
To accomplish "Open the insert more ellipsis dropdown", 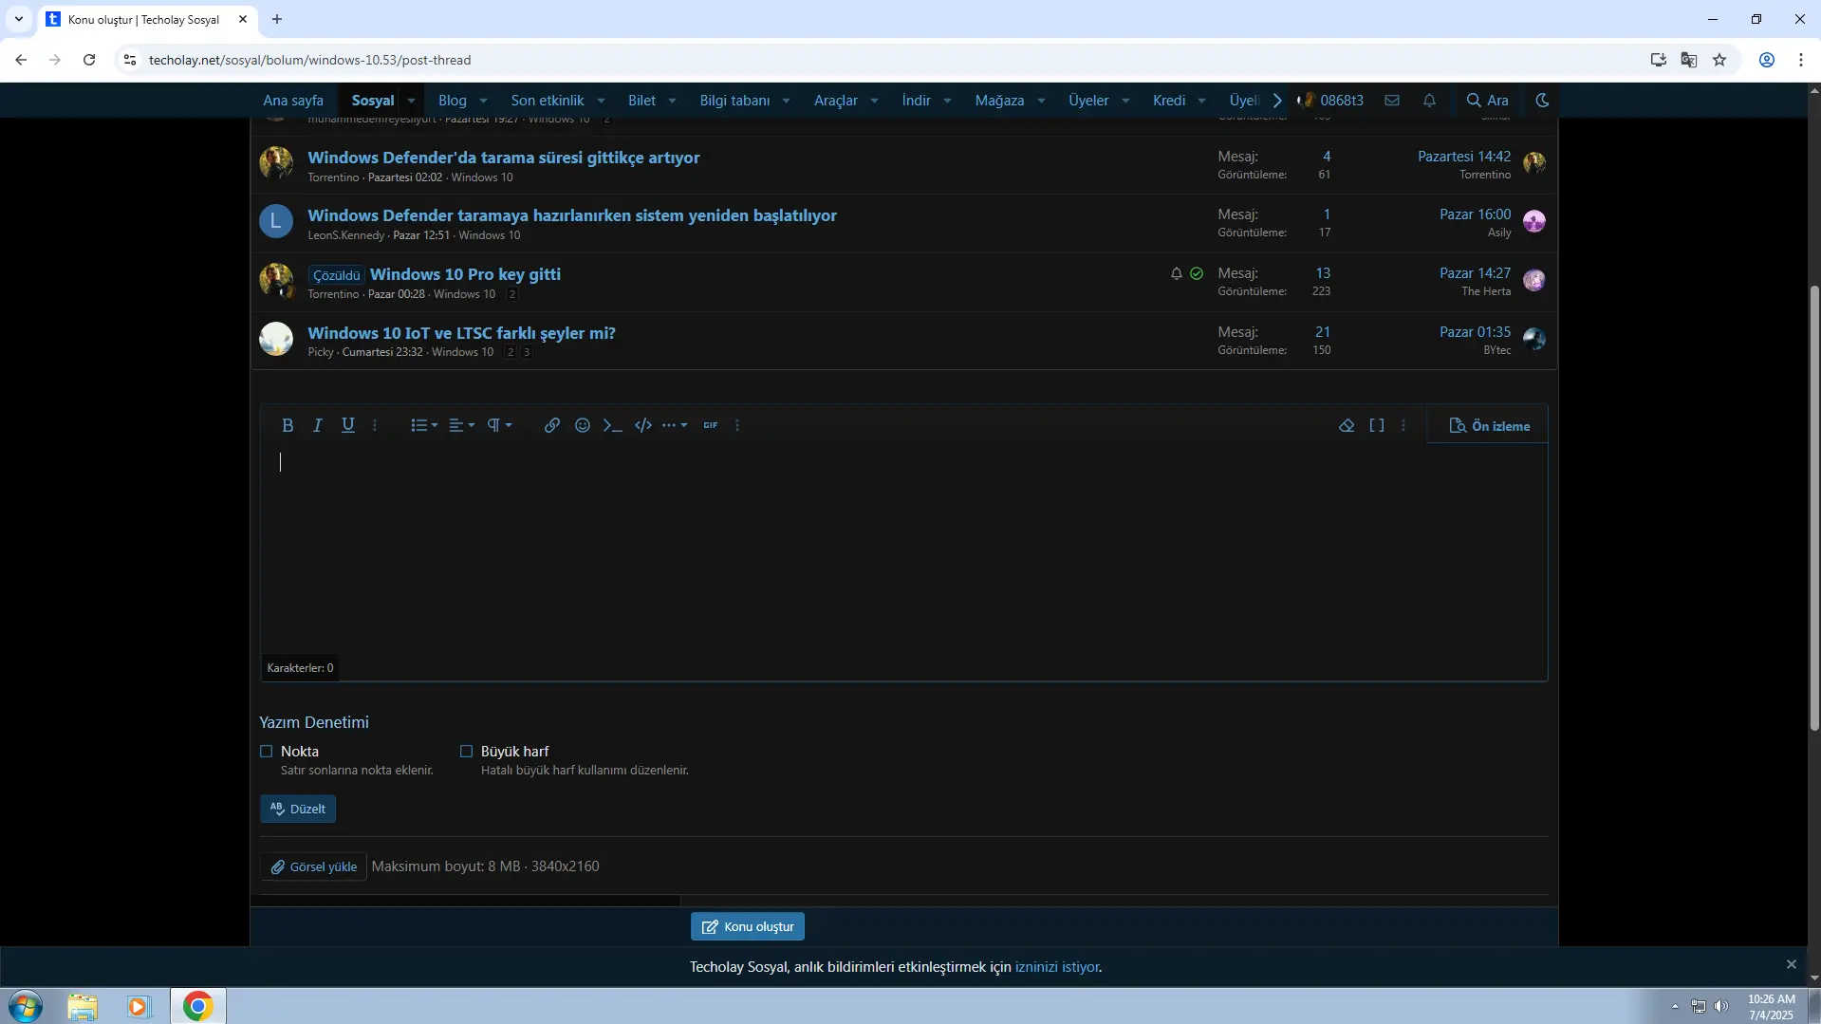I will click(675, 425).
